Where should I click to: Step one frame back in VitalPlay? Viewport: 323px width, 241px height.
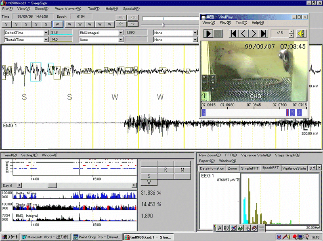(243, 34)
